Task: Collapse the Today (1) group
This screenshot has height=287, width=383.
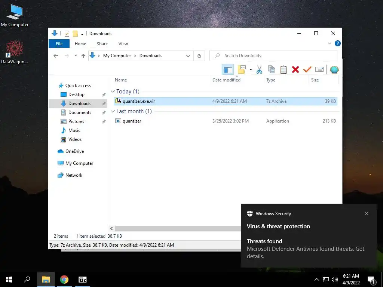Action: (113, 92)
